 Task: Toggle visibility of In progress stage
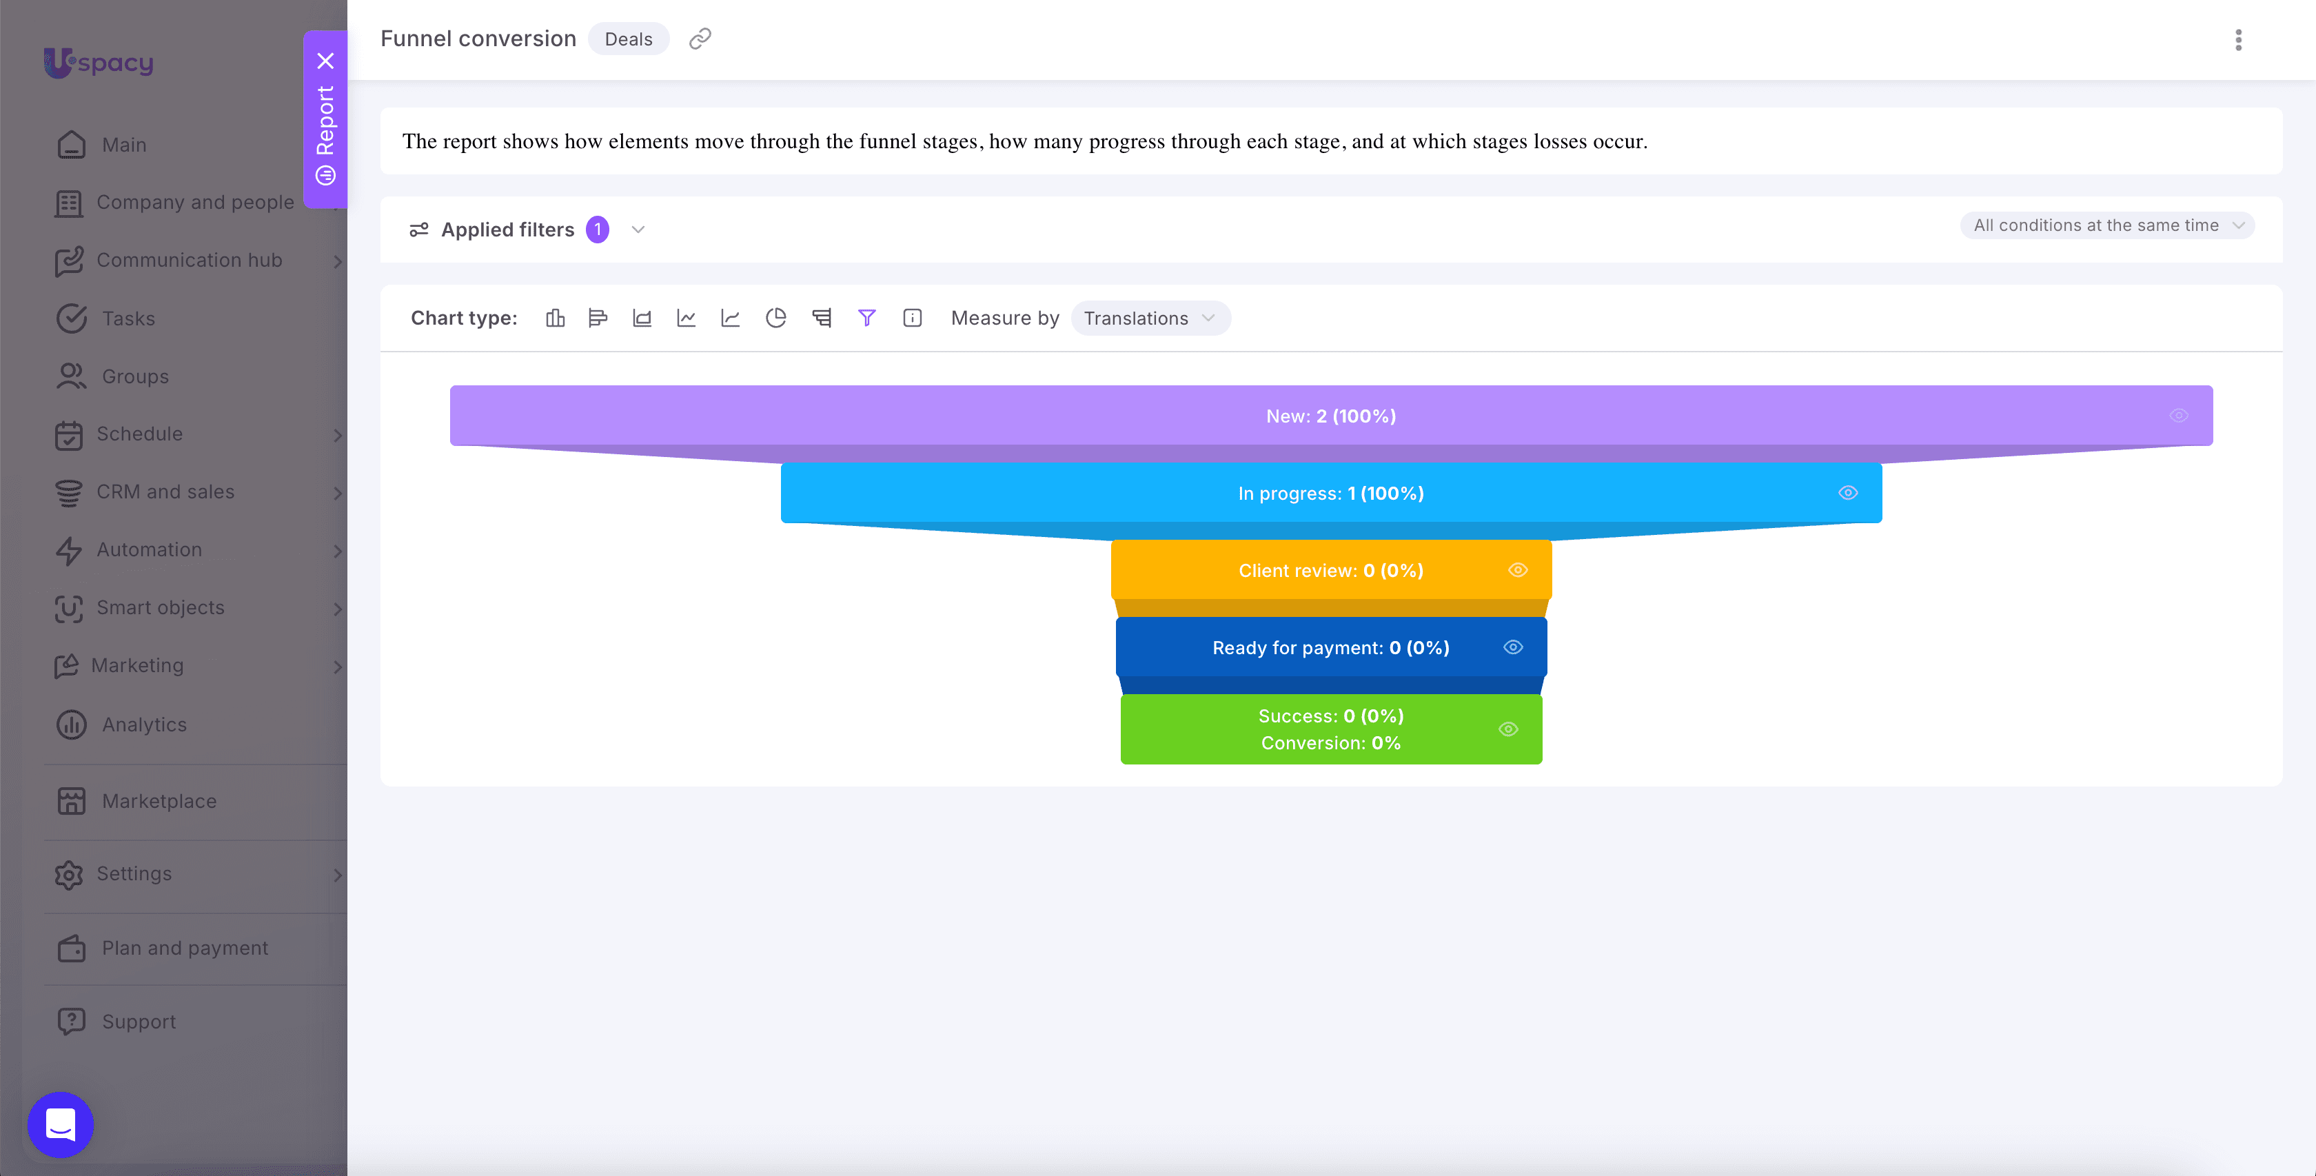[1847, 493]
